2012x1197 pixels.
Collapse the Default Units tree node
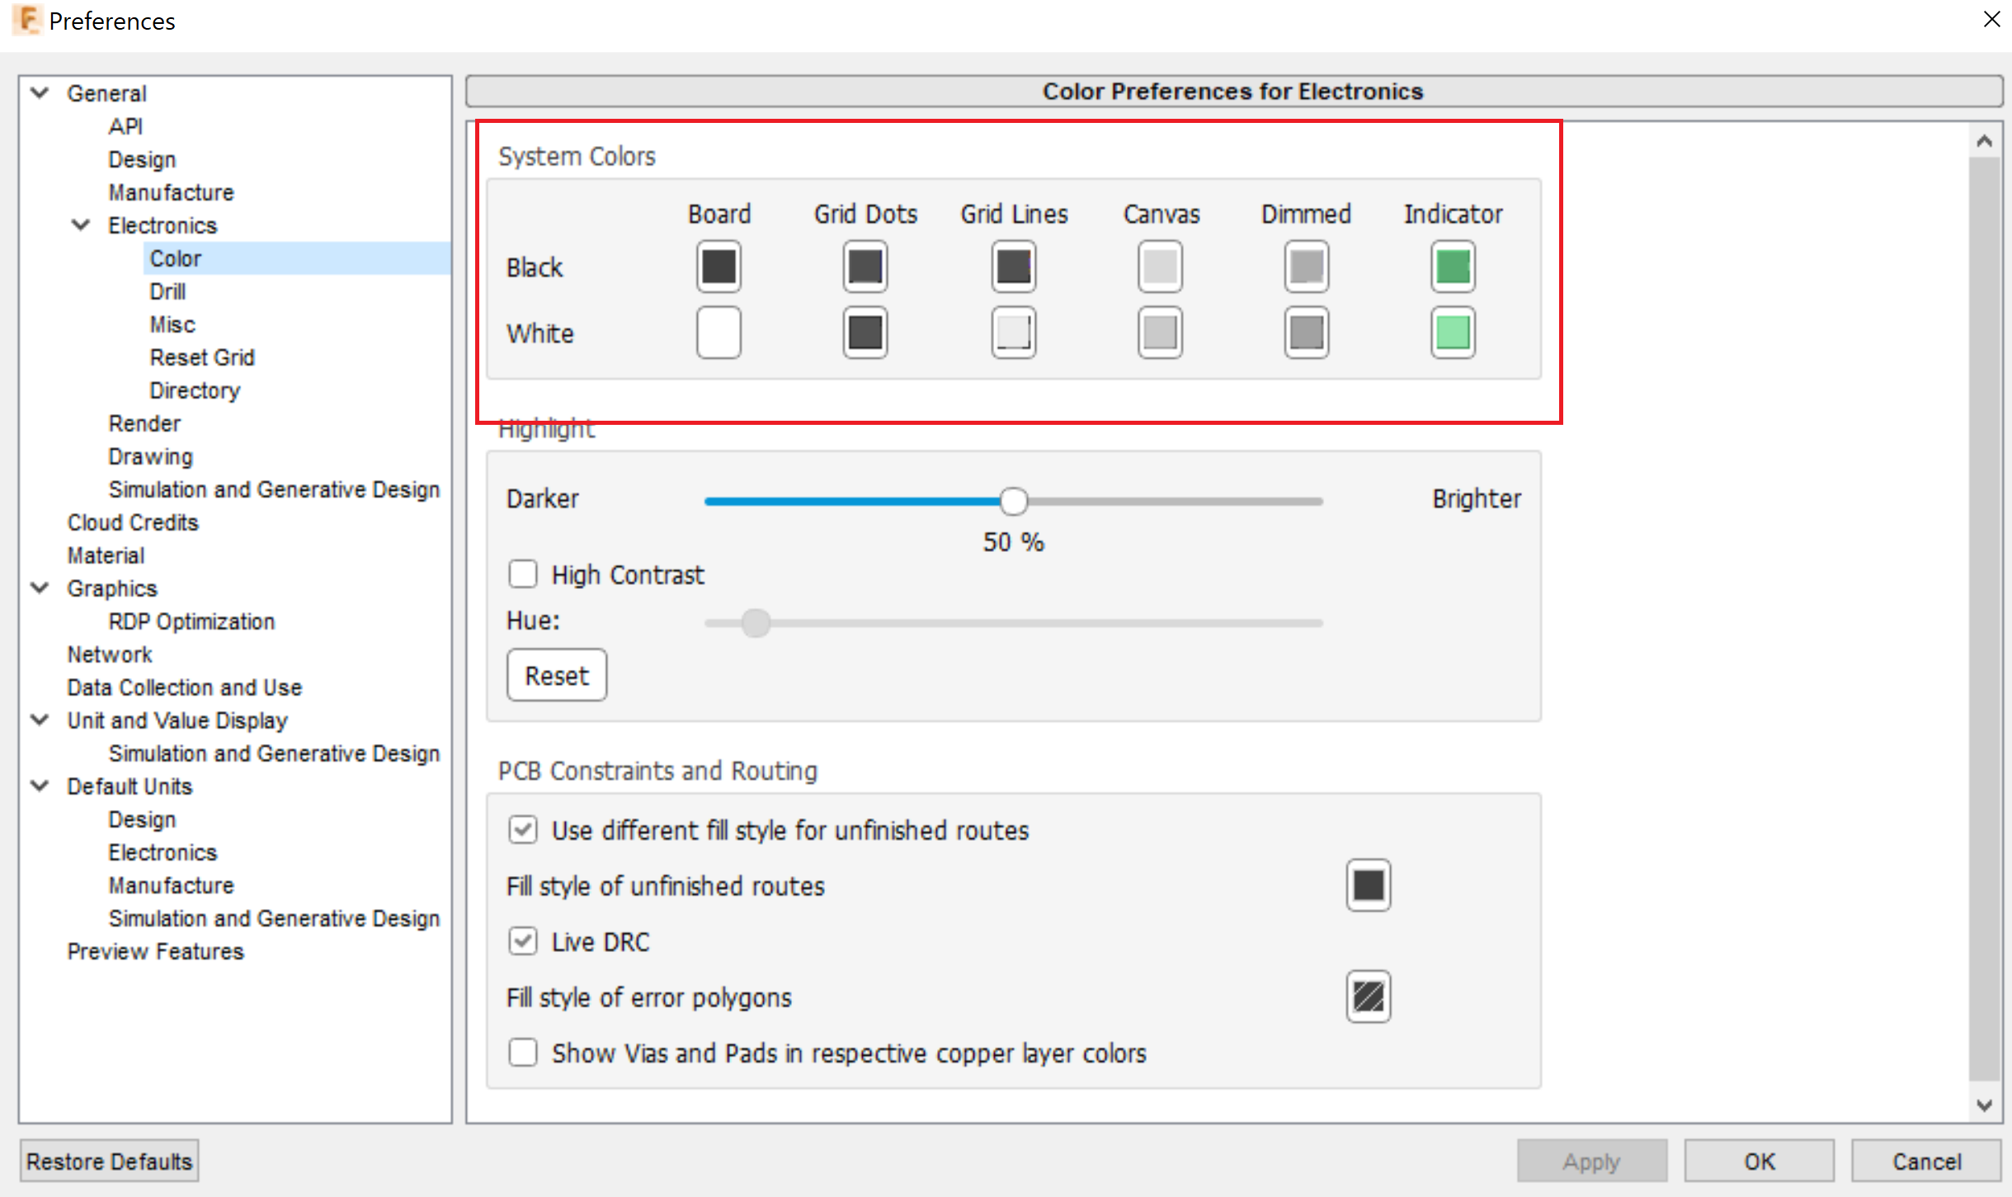point(40,785)
